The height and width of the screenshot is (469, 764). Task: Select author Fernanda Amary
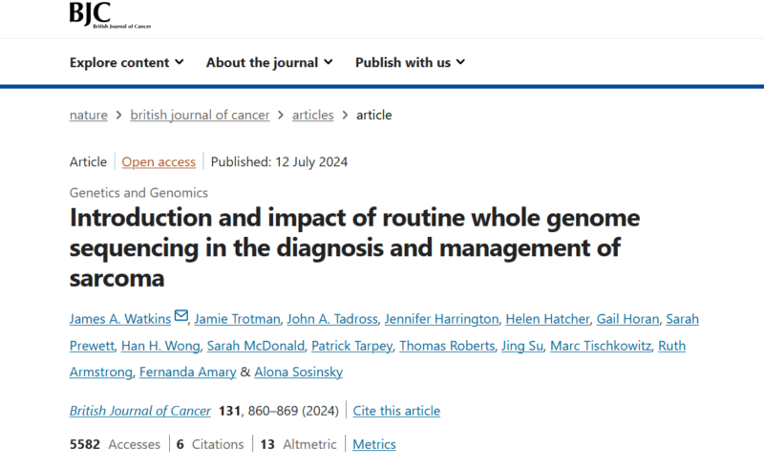tap(187, 372)
